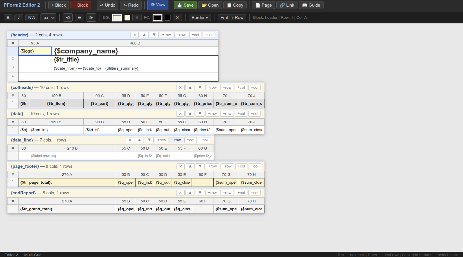Align cell text right

pos(91,18)
